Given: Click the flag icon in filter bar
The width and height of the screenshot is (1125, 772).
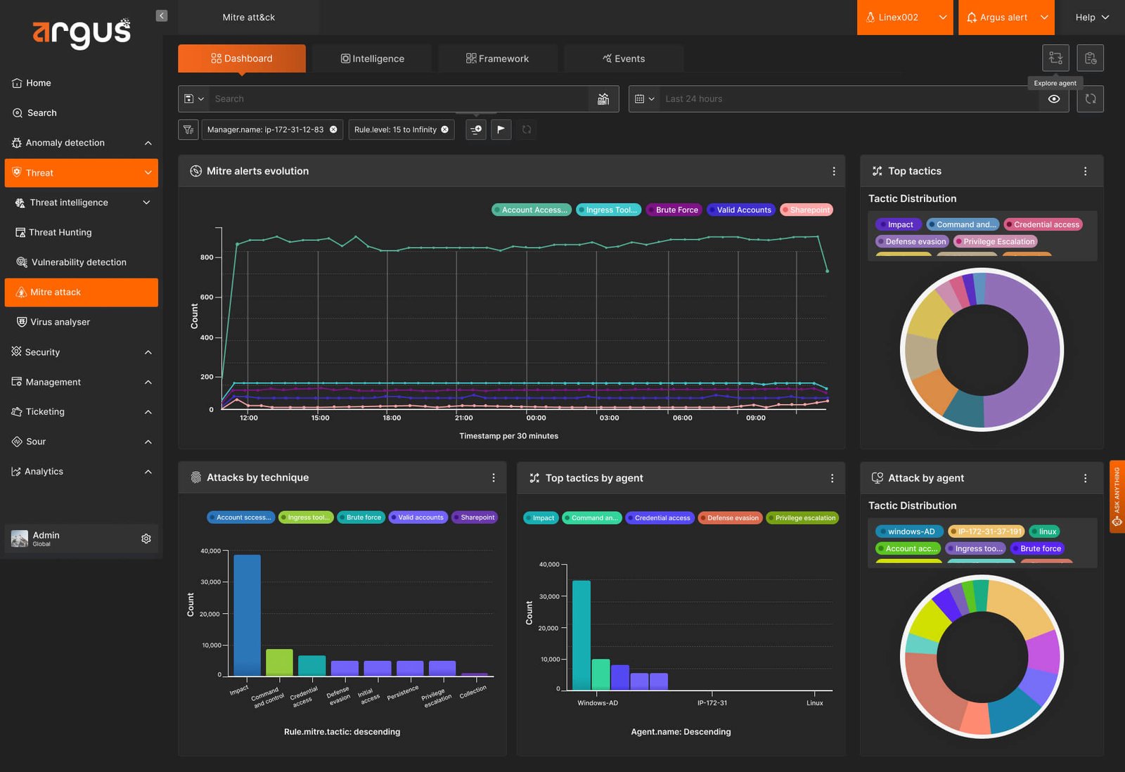Looking at the screenshot, I should click(501, 129).
